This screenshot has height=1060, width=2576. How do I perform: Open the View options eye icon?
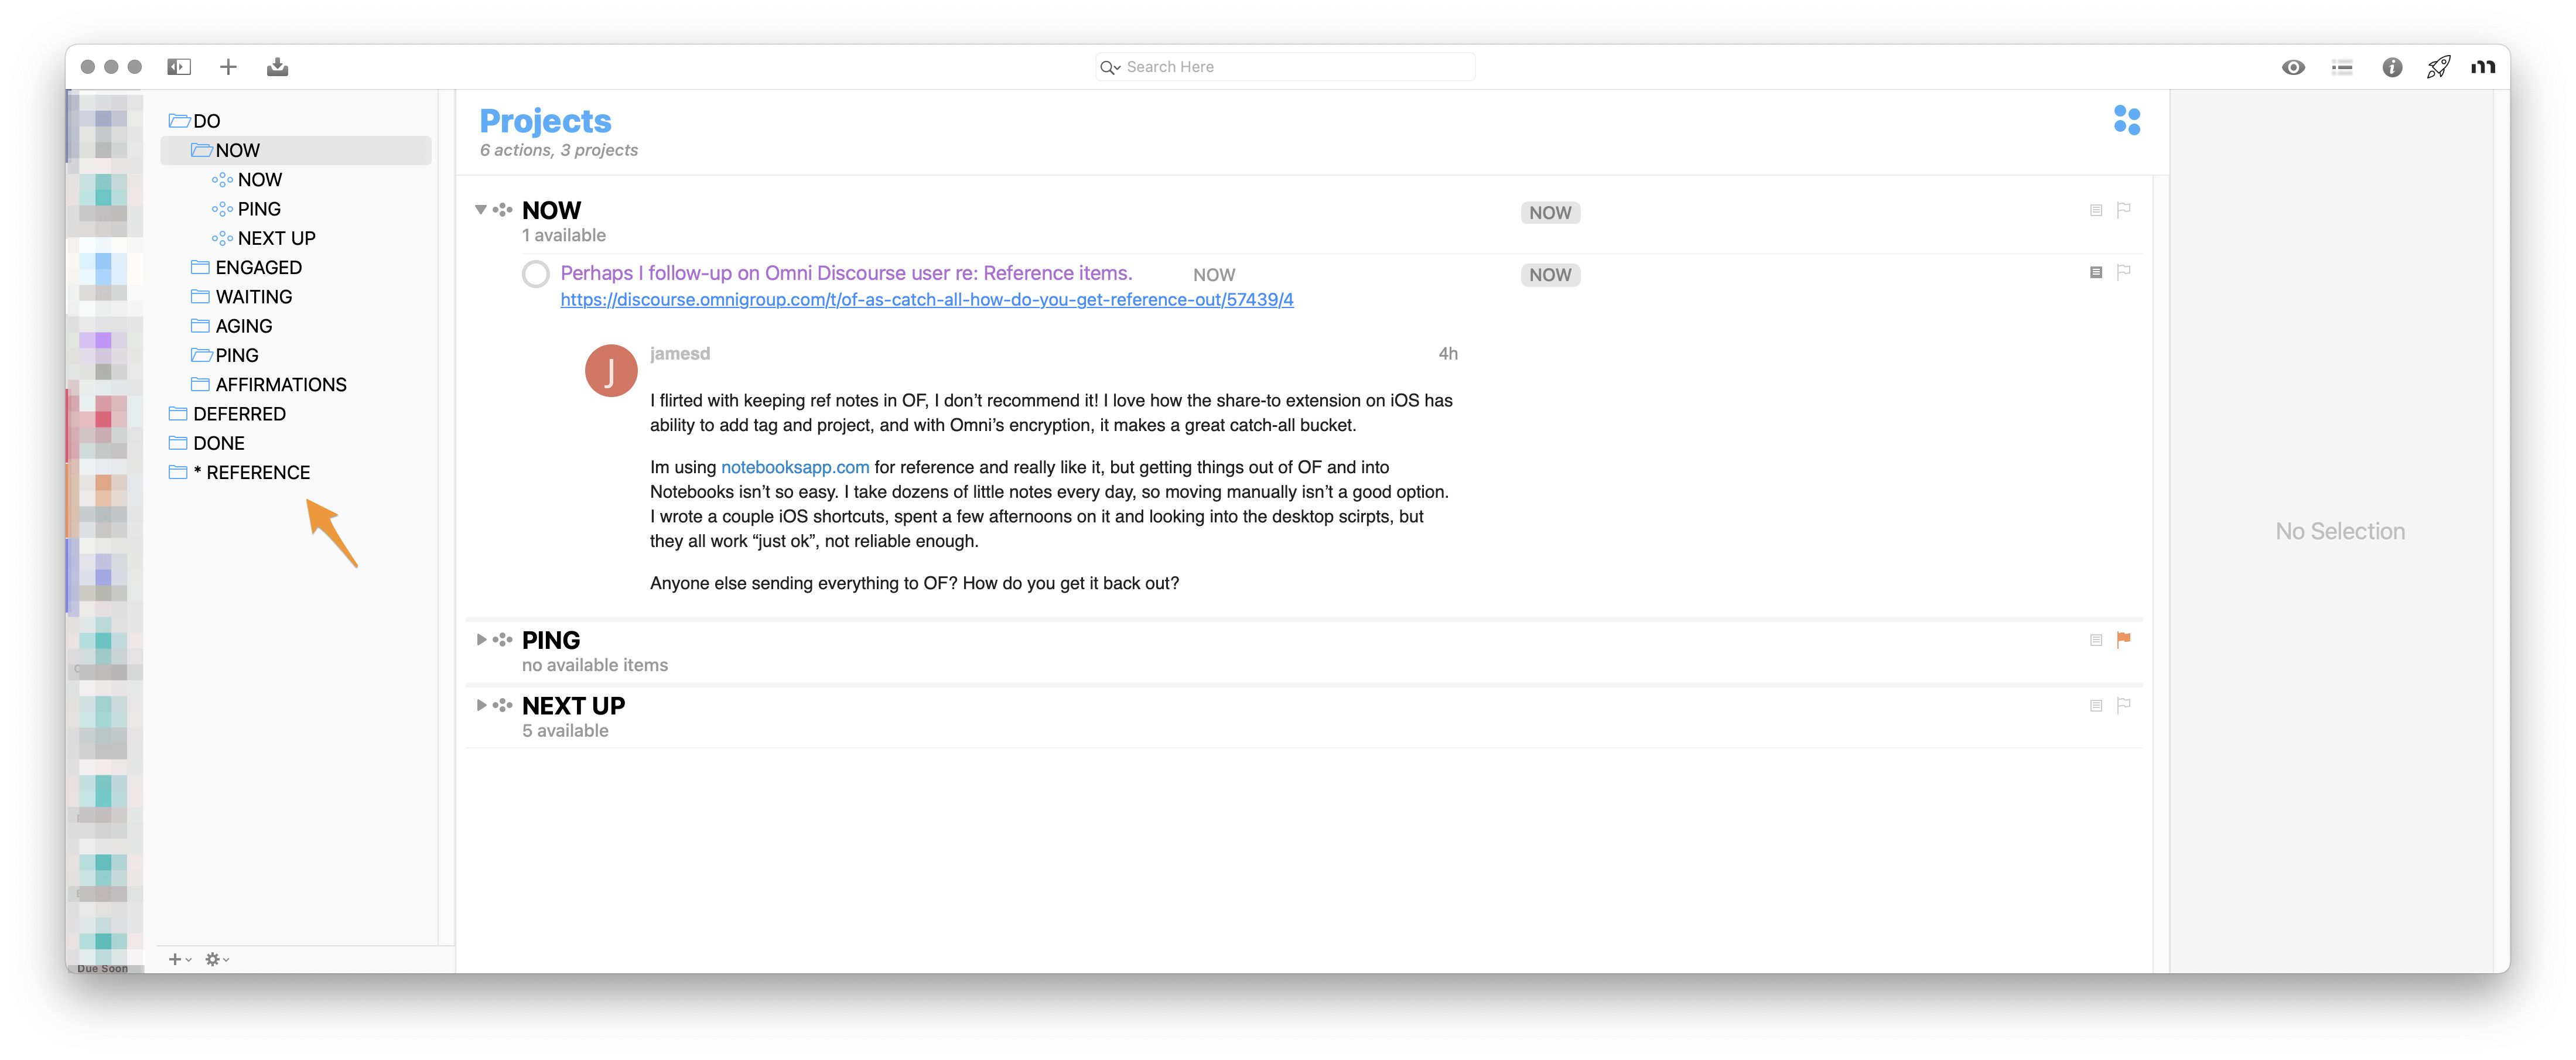[x=2293, y=67]
